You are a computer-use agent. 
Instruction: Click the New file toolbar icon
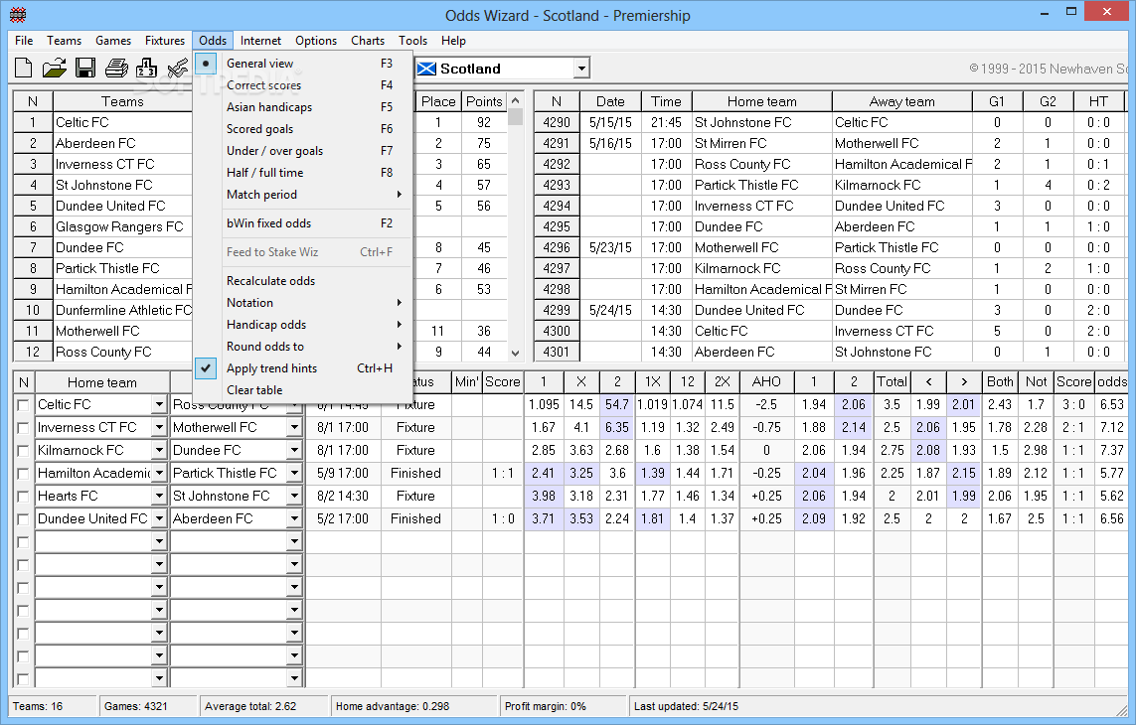coord(23,69)
